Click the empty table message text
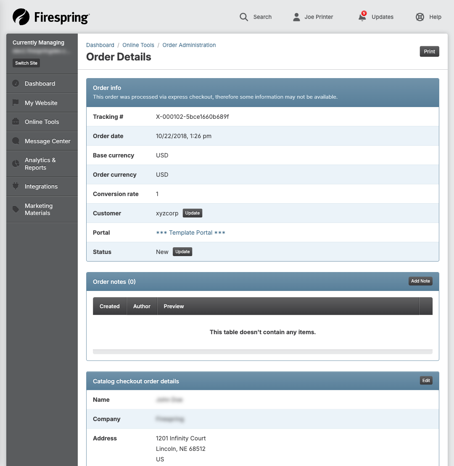Screen dimensions: 454x466 [263, 332]
